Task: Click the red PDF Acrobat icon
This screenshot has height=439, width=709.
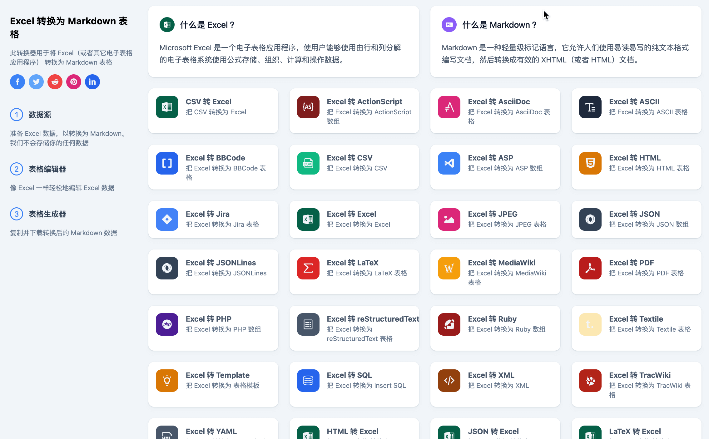Action: coord(590,268)
